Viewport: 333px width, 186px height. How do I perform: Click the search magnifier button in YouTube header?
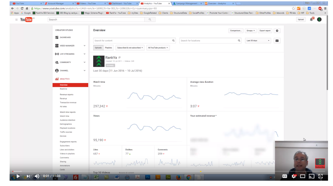[150, 20]
